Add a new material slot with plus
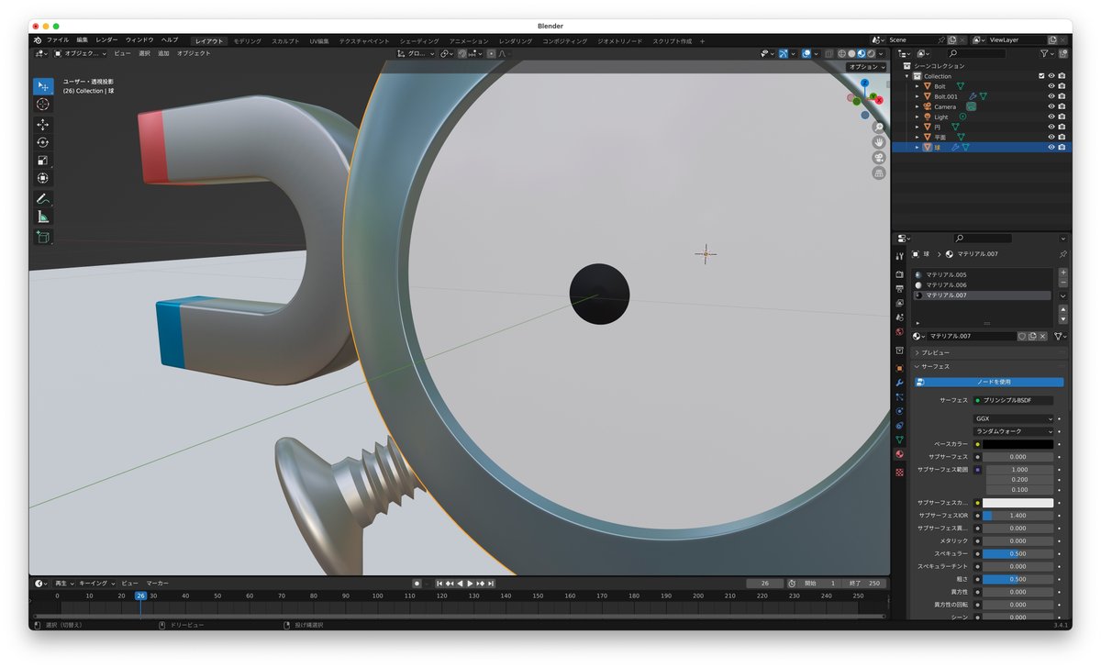The width and height of the screenshot is (1101, 668). [x=1062, y=273]
